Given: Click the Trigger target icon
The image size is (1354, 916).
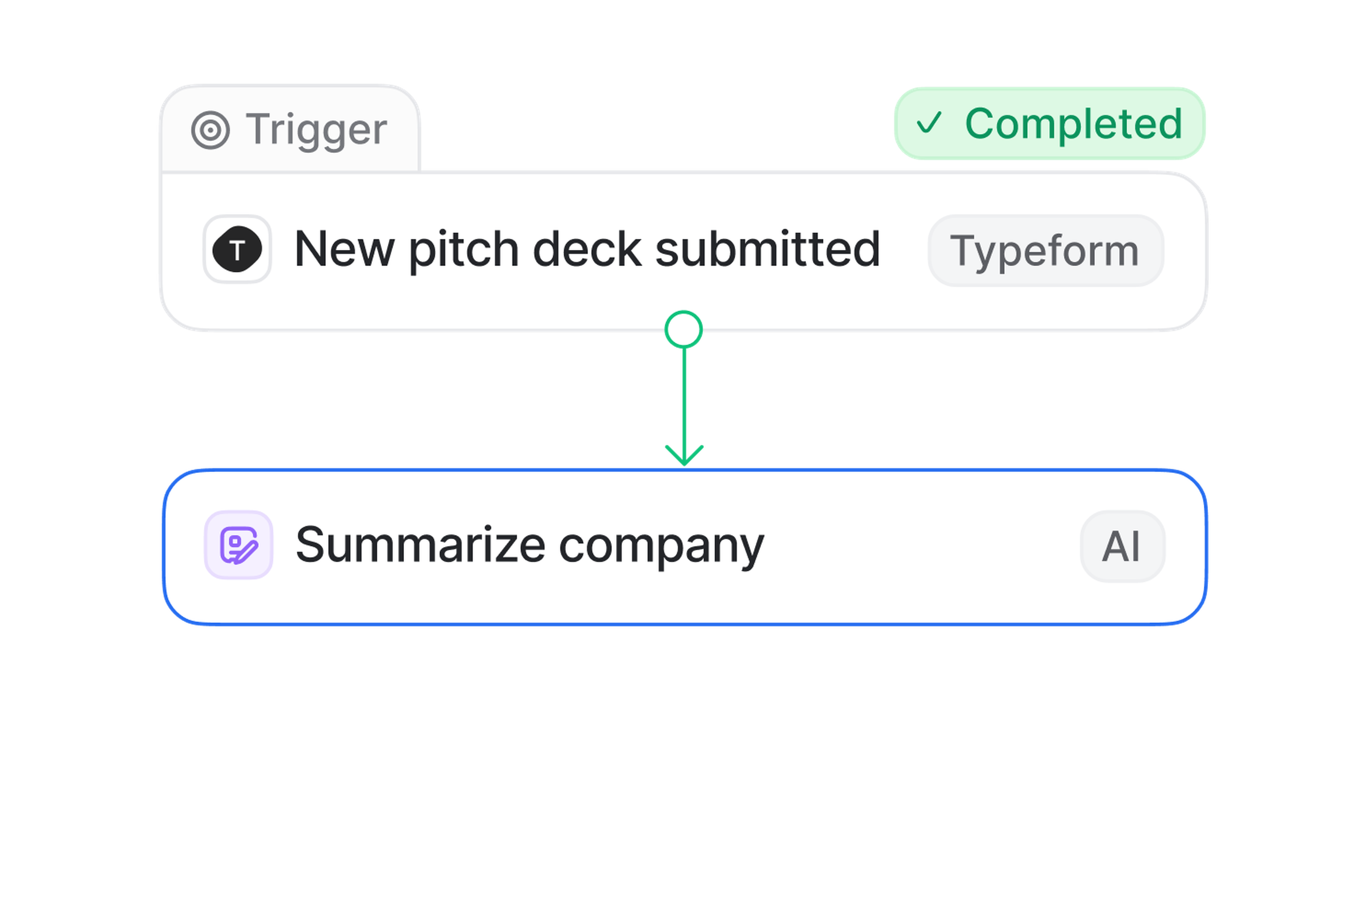Looking at the screenshot, I should 210,130.
